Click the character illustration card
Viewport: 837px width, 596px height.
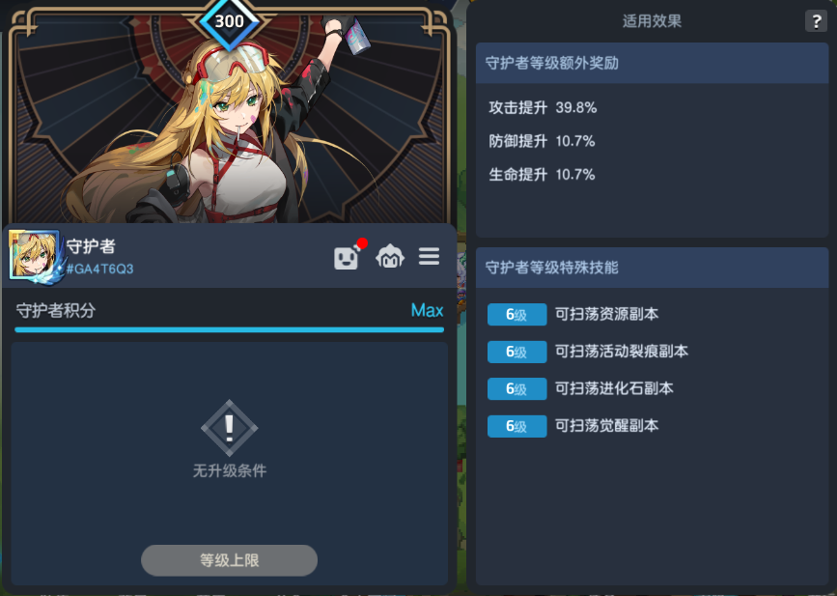coord(230,115)
